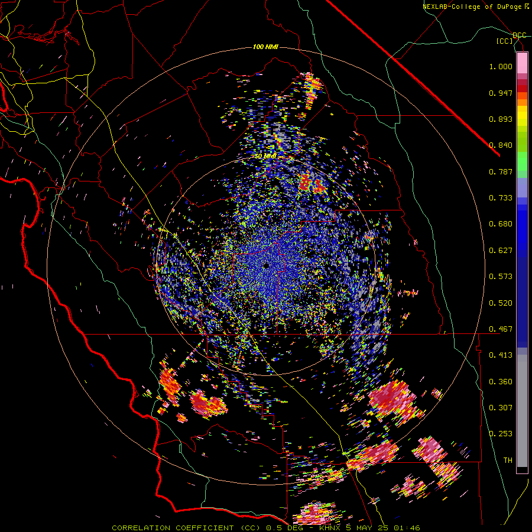
Task: Click the BCC label above the color scale
Action: click(519, 35)
